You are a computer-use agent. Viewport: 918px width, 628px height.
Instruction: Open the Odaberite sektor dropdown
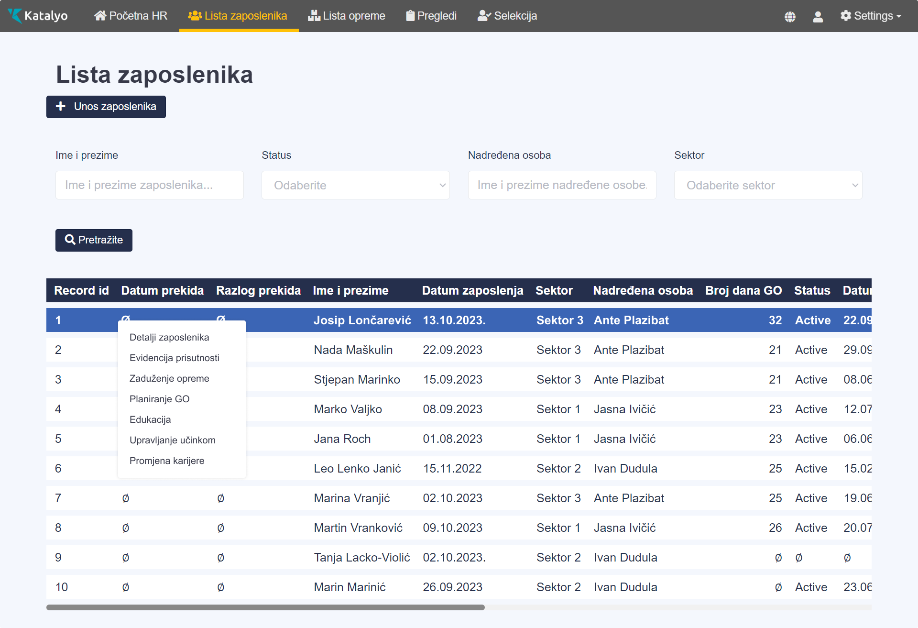[x=768, y=185]
